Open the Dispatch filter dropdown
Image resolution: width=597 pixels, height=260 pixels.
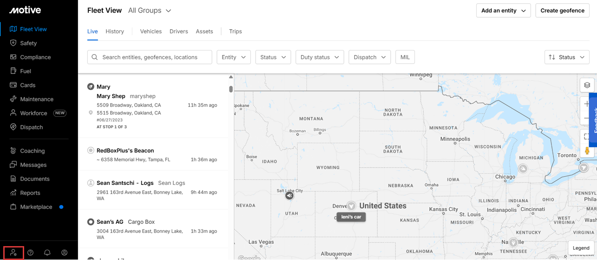[369, 57]
